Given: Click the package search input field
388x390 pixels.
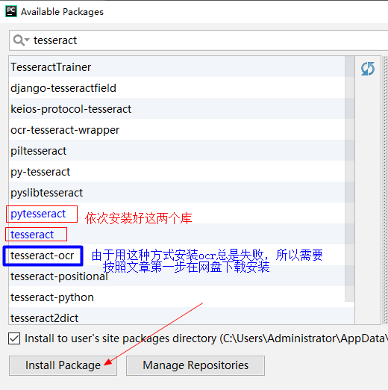Looking at the screenshot, I should click(x=199, y=40).
